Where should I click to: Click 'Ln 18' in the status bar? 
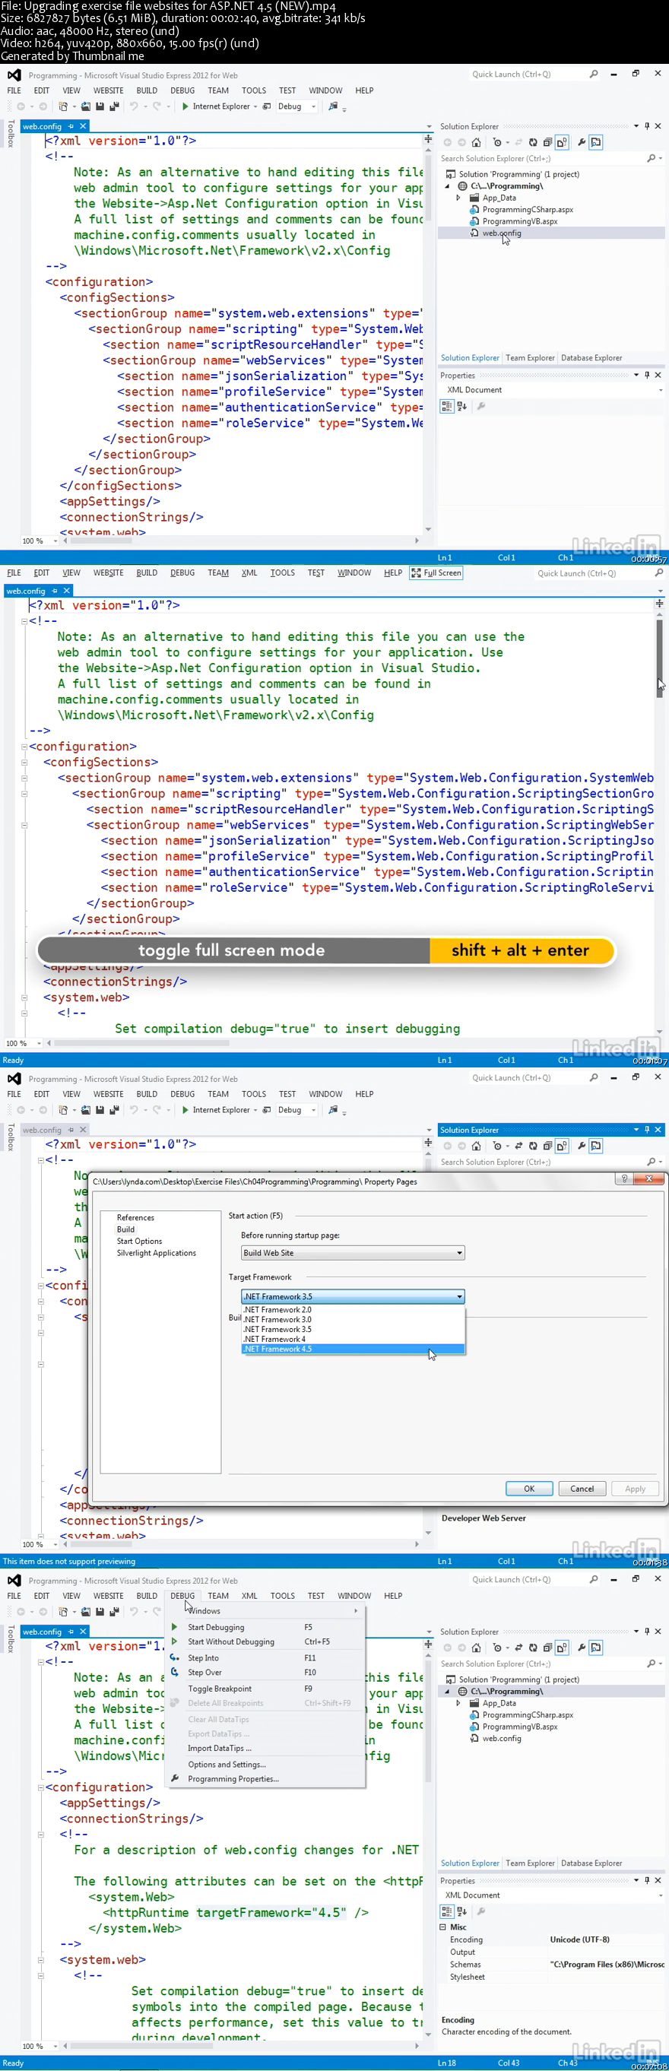point(447,2062)
